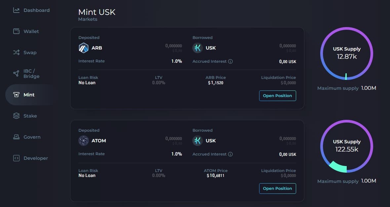Click the ATOM Price value $10,6811
Image resolution: width=390 pixels, height=207 pixels.
pos(215,175)
